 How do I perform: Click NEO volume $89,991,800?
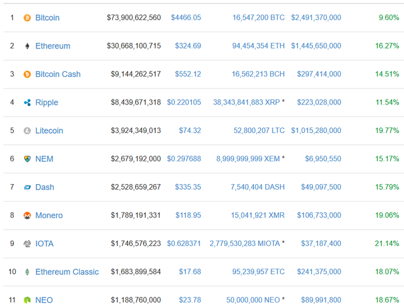point(321,300)
